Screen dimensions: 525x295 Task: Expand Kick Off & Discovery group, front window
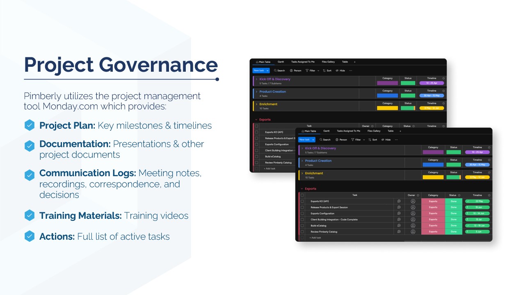tap(302, 148)
